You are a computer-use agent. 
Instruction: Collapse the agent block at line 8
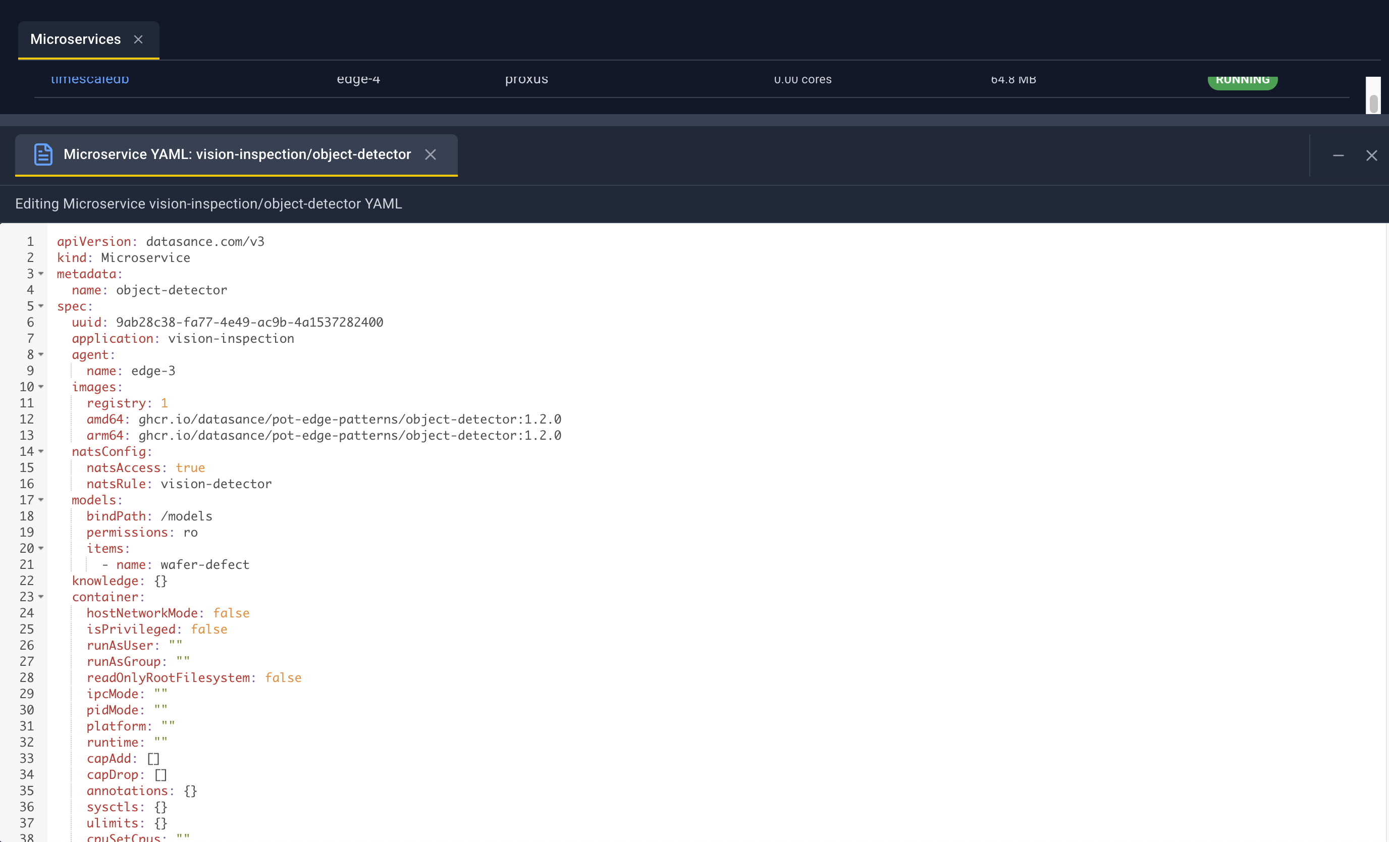coord(41,355)
